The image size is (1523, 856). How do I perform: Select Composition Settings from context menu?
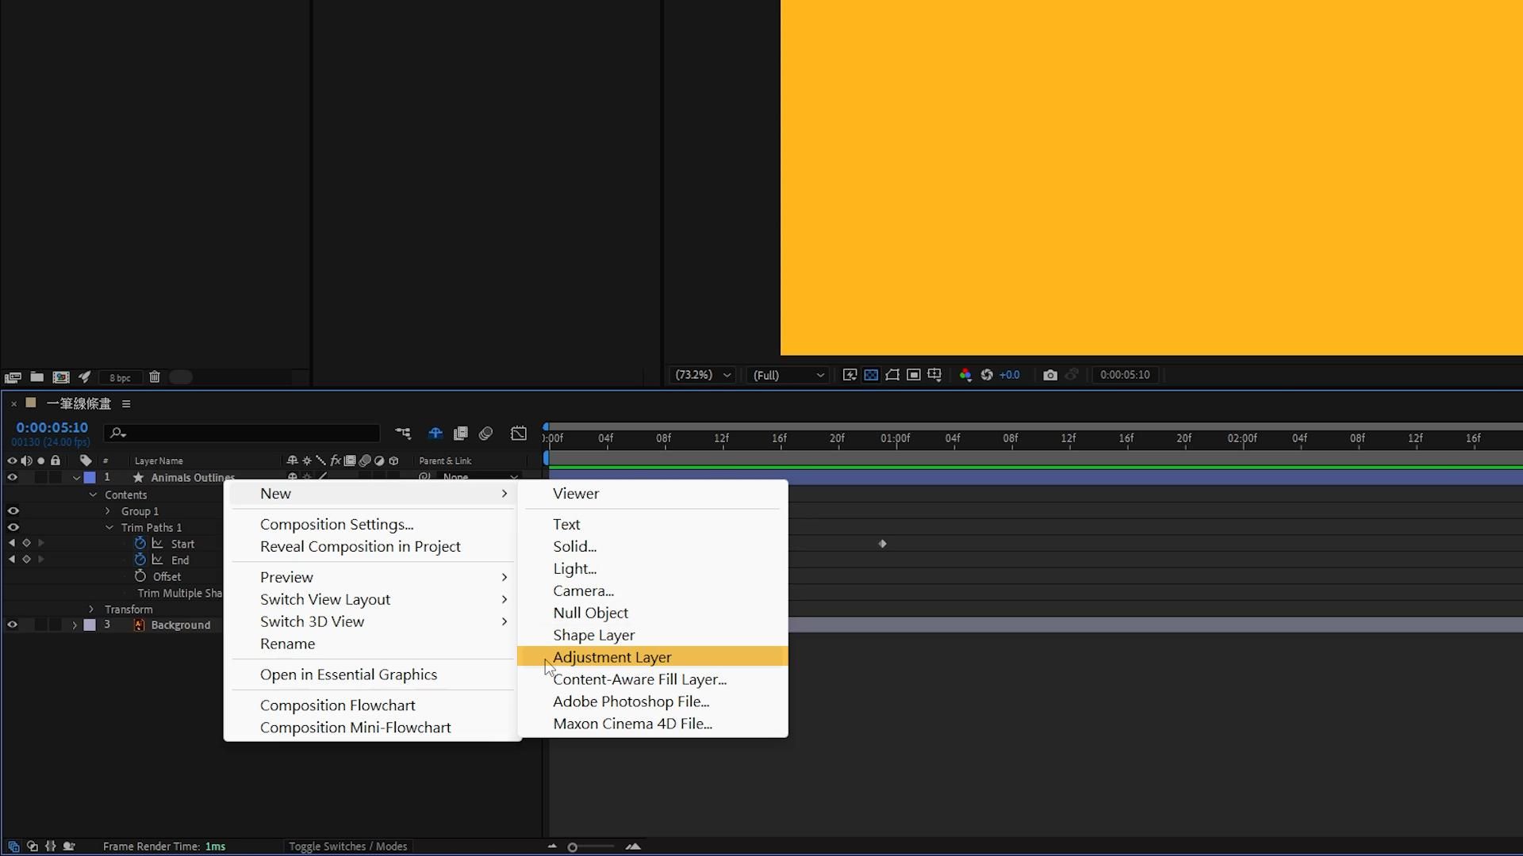pyautogui.click(x=336, y=524)
